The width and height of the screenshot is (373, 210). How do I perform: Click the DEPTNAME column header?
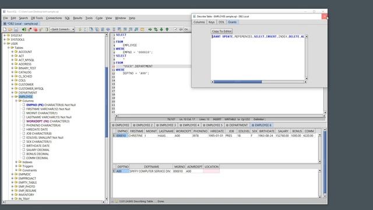(x=152, y=167)
